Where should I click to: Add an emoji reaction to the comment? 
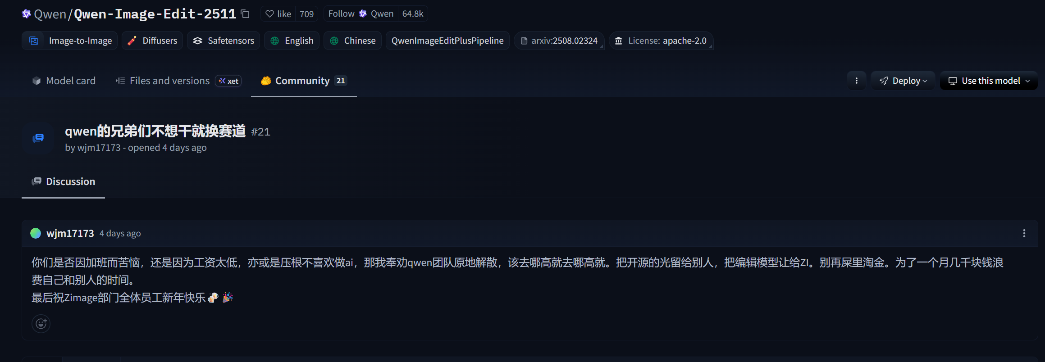[41, 323]
